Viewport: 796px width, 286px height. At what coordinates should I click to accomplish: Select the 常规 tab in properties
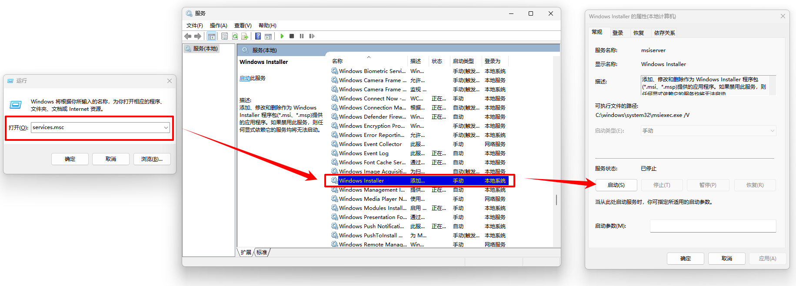[x=597, y=32]
